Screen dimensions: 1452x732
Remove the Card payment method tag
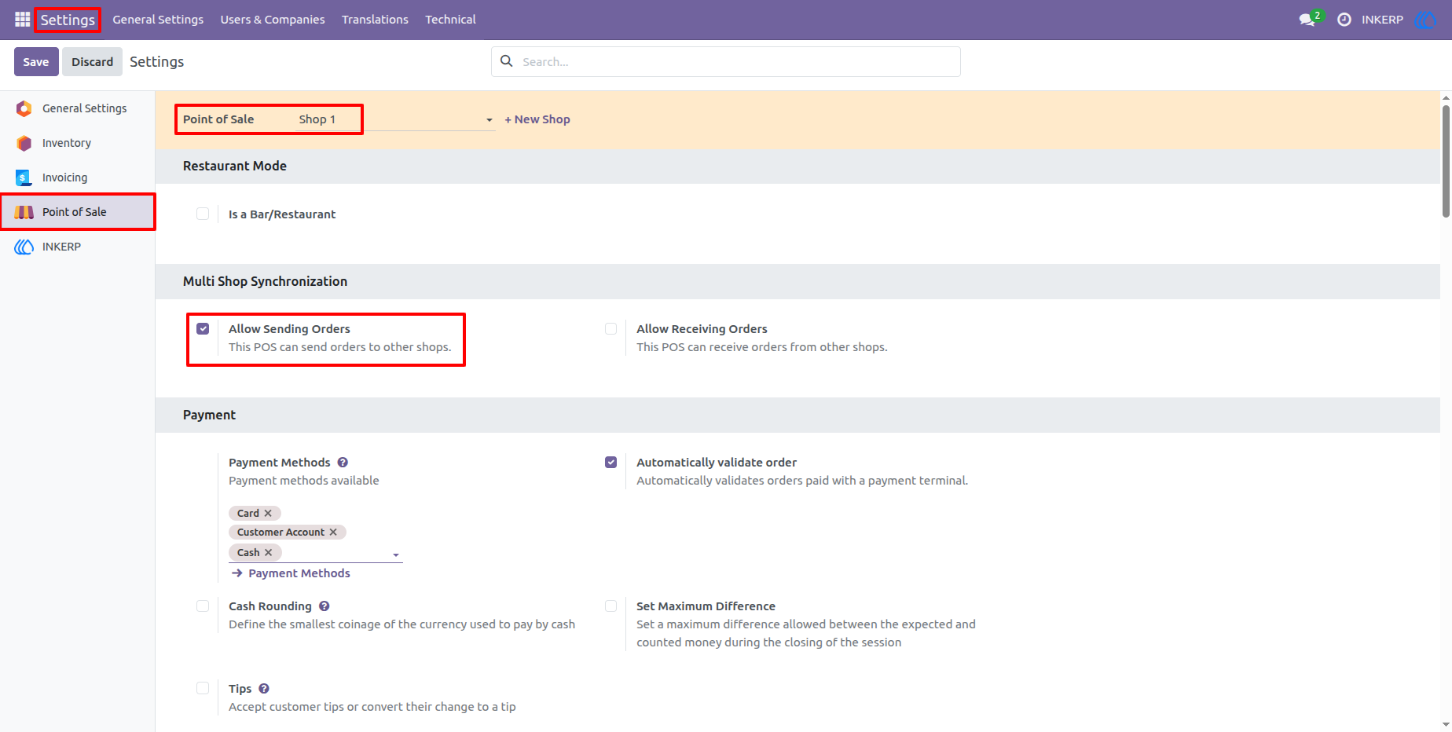tap(268, 513)
